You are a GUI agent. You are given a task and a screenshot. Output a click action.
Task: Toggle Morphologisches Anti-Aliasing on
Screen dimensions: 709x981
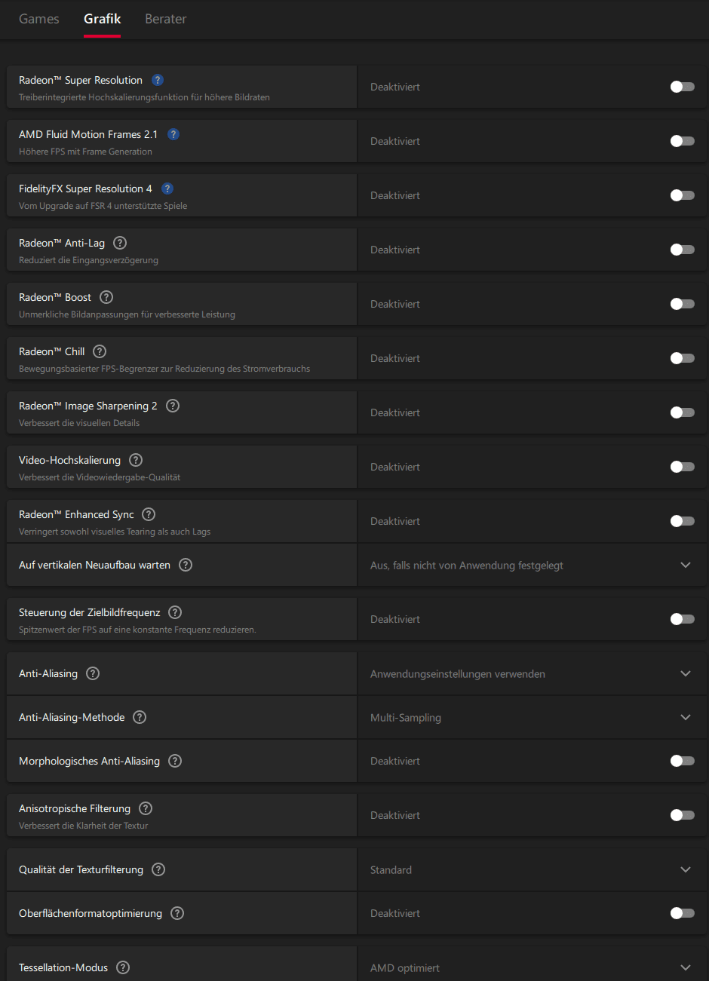[x=682, y=761]
